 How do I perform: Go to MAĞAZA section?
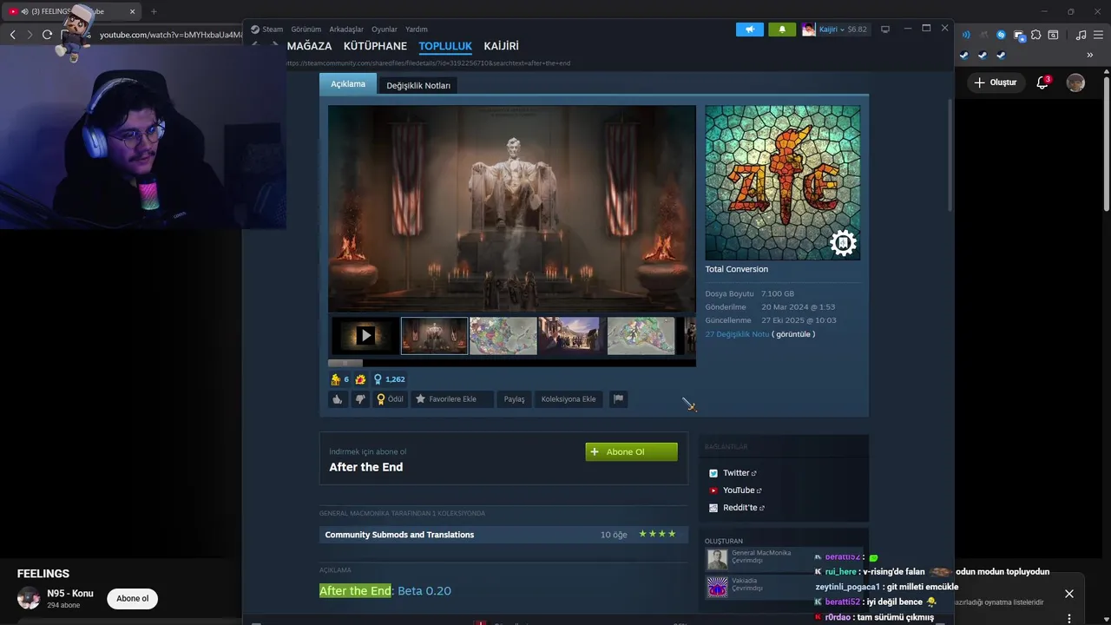click(309, 46)
